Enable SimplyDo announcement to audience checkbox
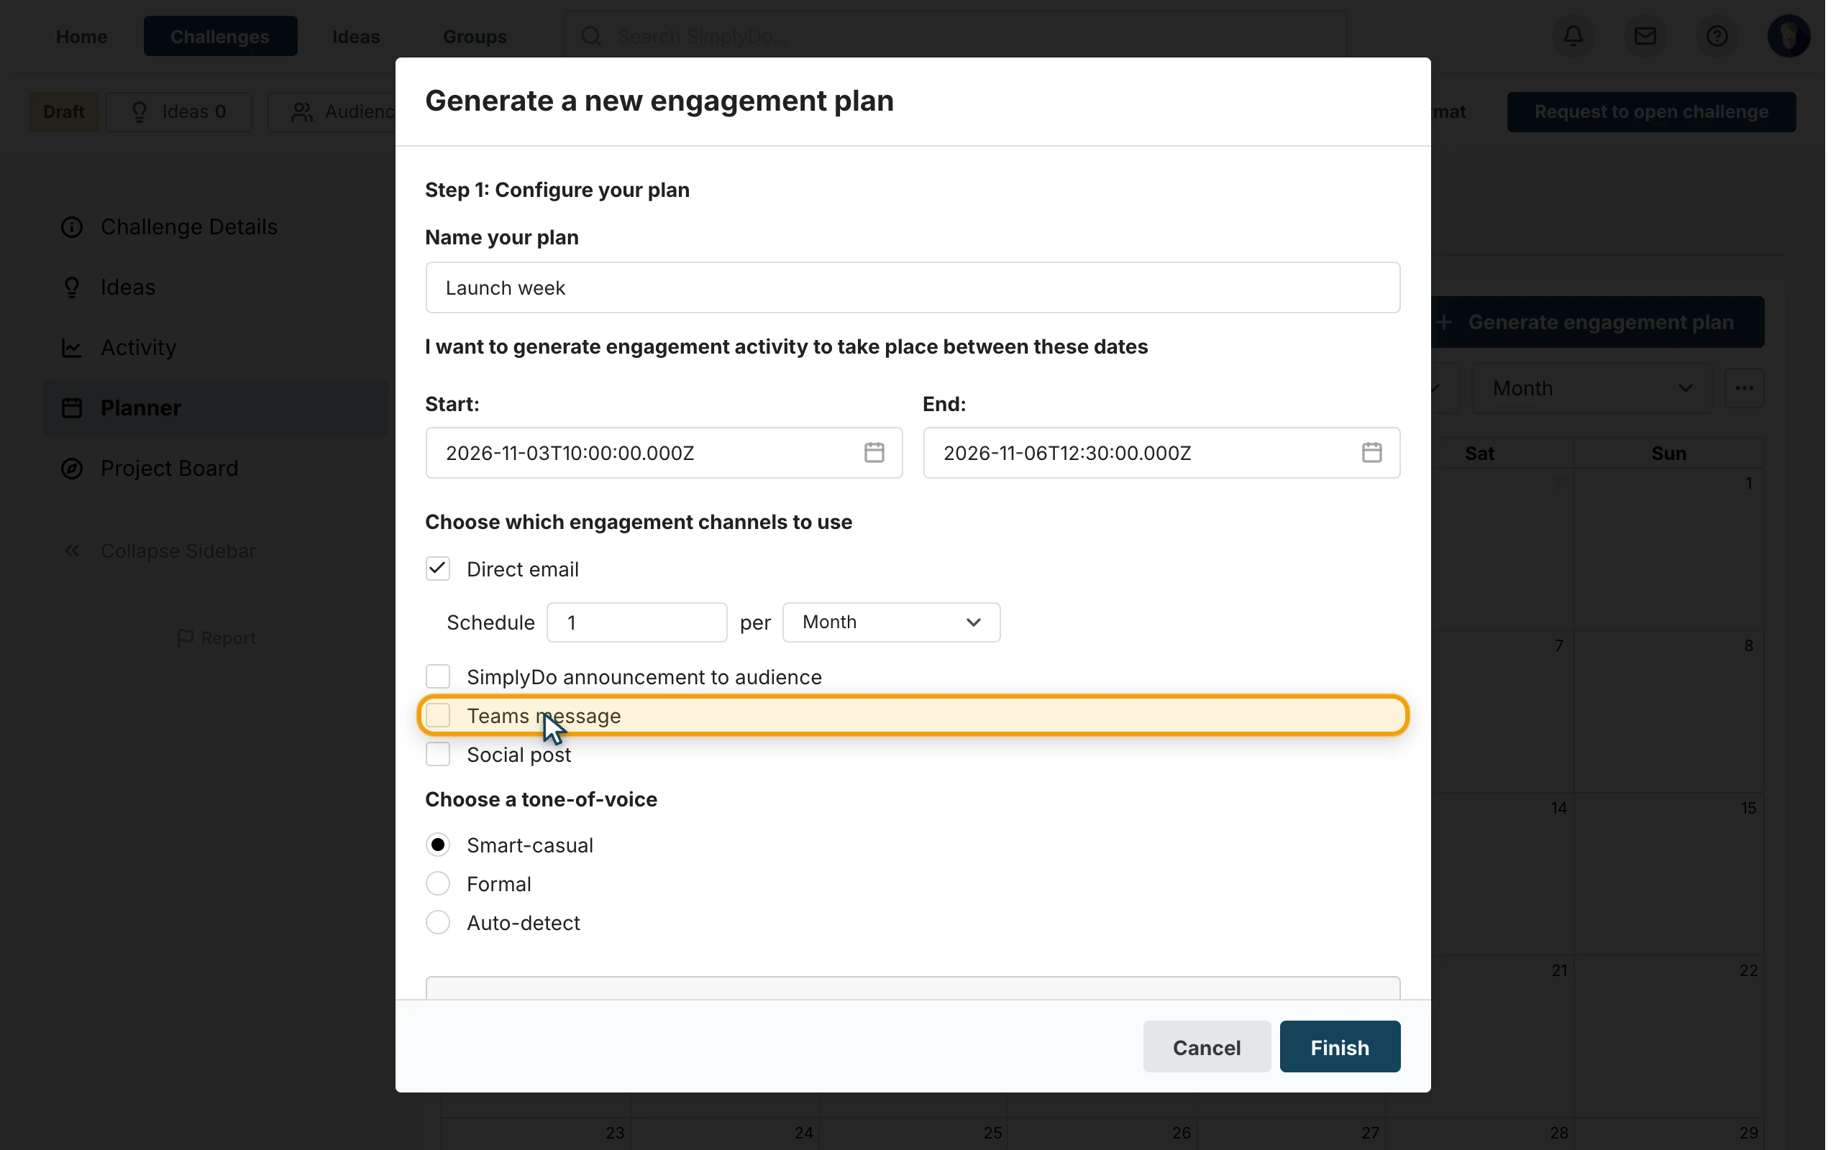 point(437,676)
